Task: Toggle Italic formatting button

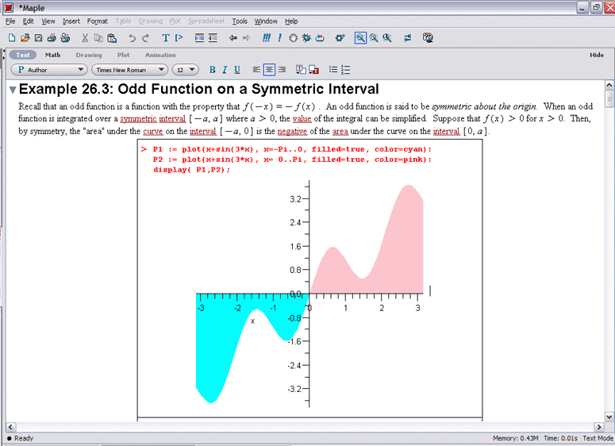Action: click(225, 70)
